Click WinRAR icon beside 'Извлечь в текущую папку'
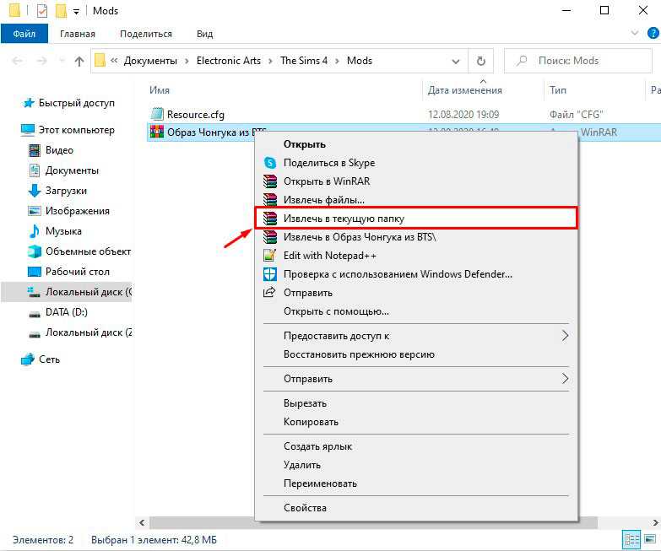The height and width of the screenshot is (551, 661). click(270, 219)
